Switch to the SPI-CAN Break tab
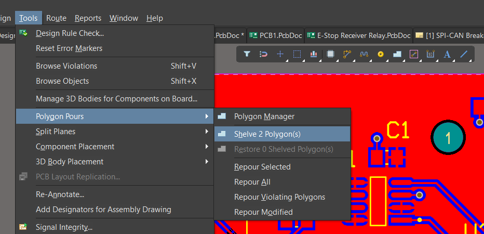This screenshot has height=234, width=484. tap(449, 35)
